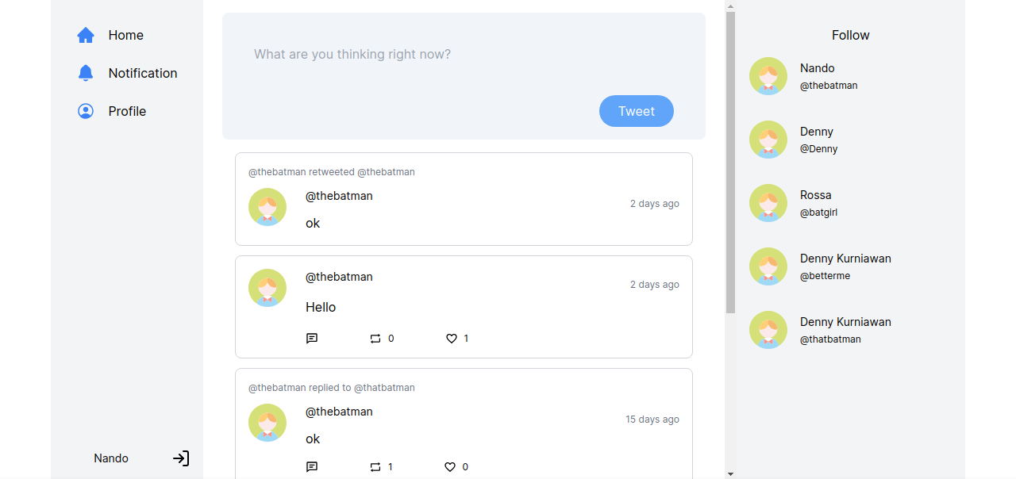
Task: Click the avatar on the retweeted tweet
Action: click(267, 207)
